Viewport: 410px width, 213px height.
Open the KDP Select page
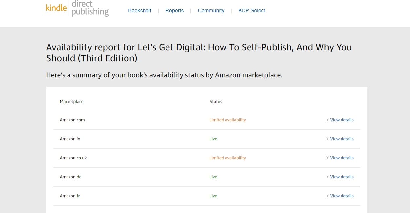(x=252, y=10)
